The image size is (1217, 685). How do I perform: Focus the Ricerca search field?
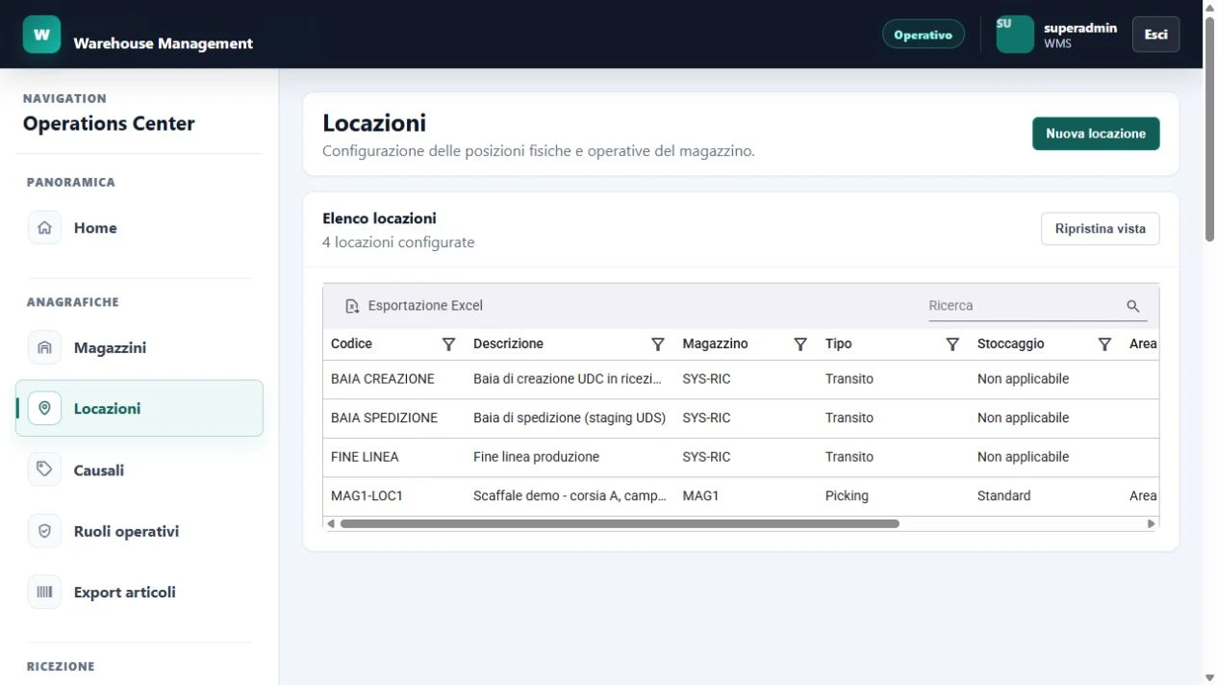coord(1026,306)
